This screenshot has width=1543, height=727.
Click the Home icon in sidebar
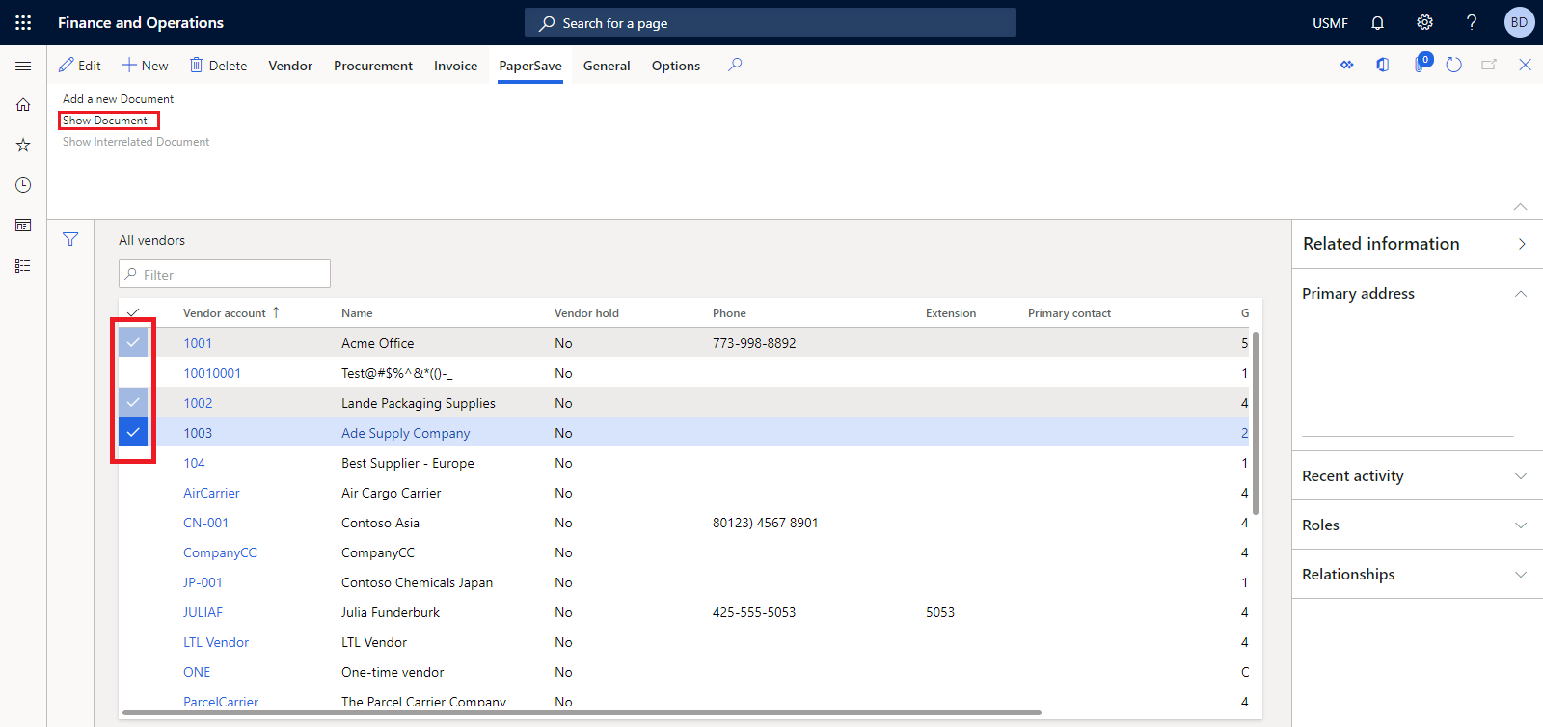tap(23, 104)
